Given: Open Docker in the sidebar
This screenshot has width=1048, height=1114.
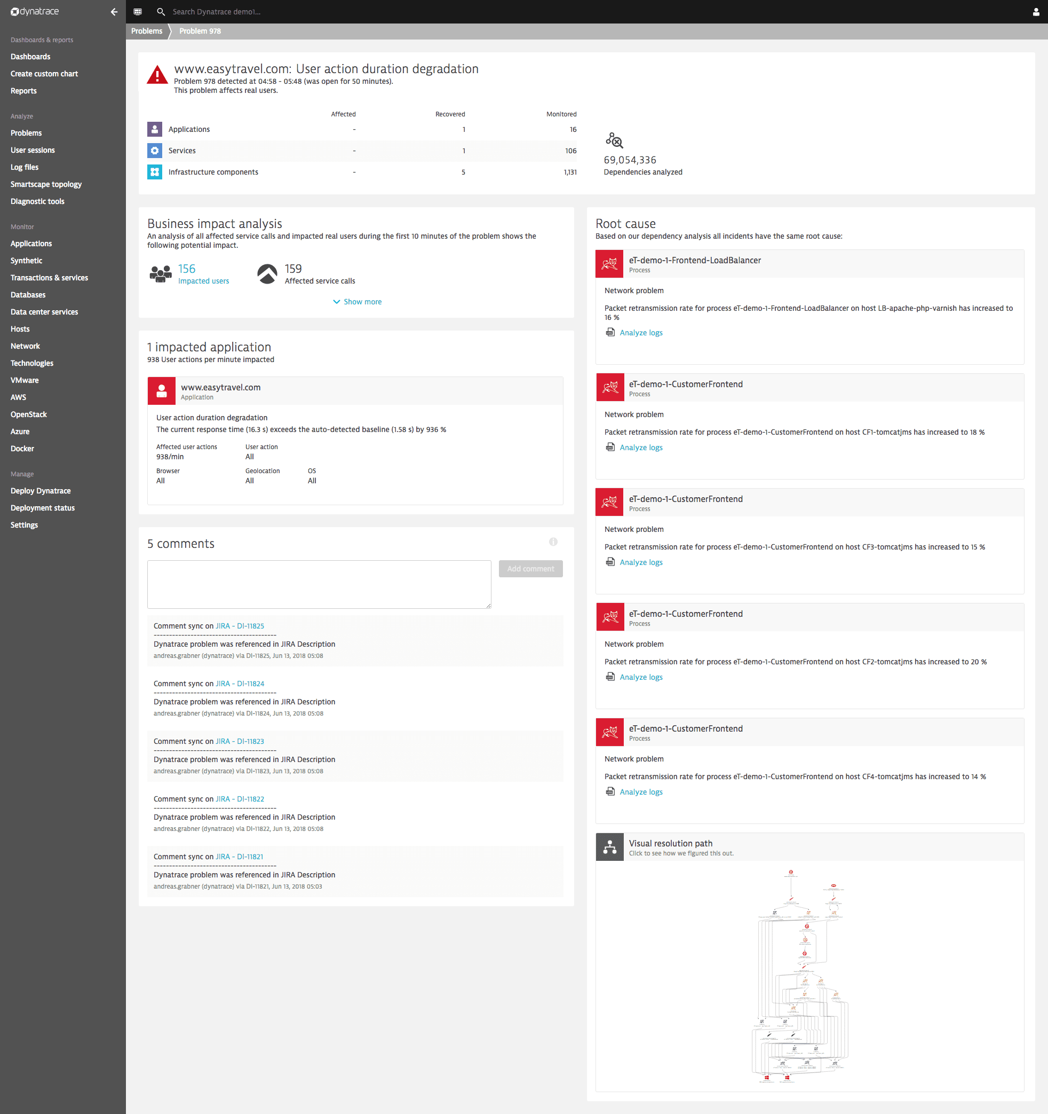Looking at the screenshot, I should 22,449.
